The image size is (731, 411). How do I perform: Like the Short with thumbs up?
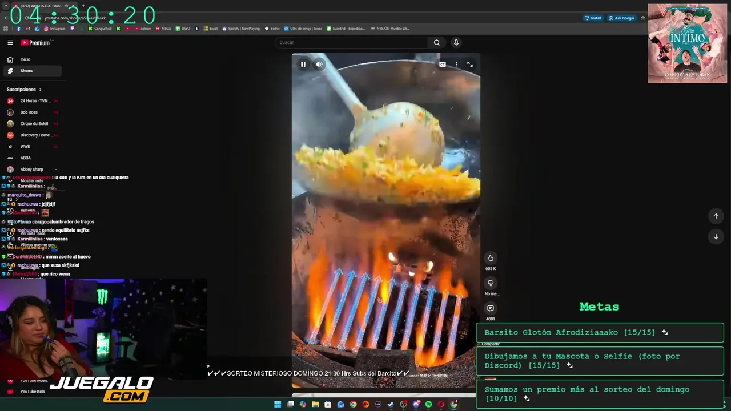coord(490,258)
